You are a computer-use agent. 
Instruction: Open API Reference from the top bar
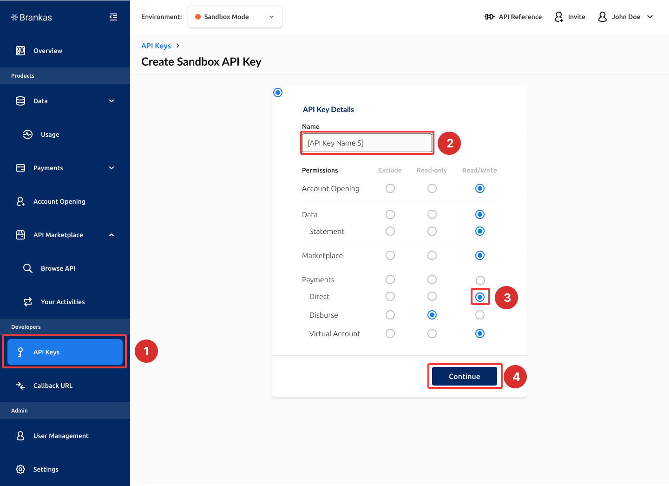coord(513,17)
